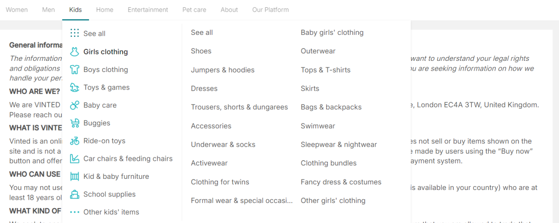Open the Pet care menu
559x223 pixels.
point(194,10)
